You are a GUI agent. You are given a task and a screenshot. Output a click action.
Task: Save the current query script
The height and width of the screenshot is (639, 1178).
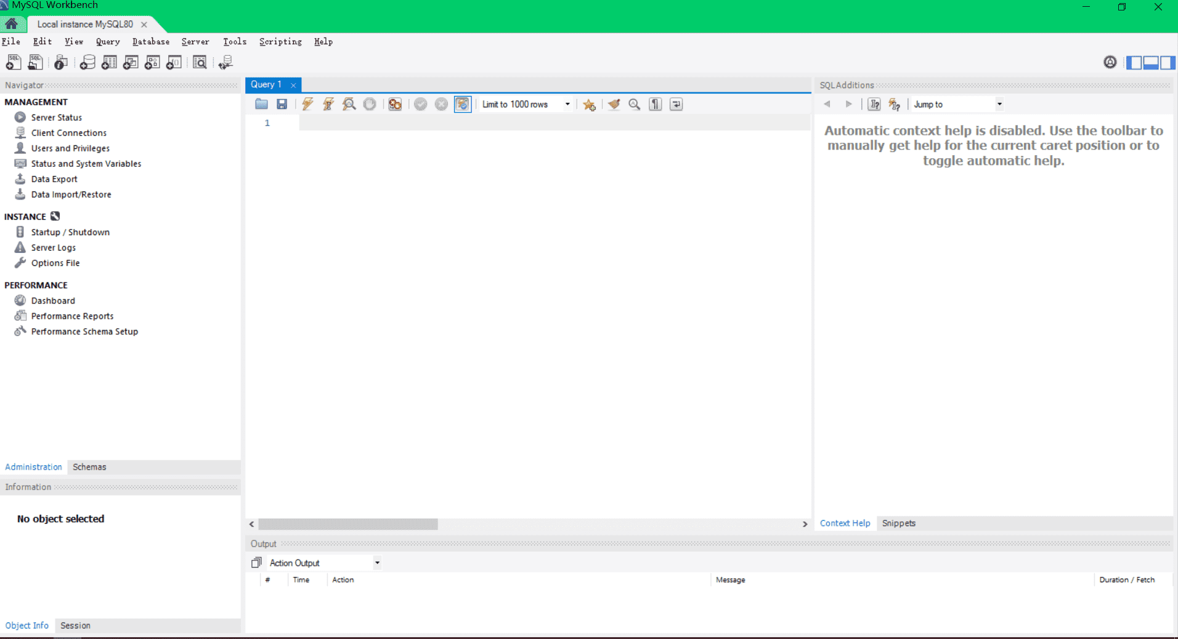point(282,104)
